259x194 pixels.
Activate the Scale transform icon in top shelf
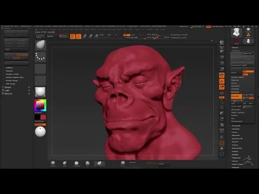(x=91, y=37)
